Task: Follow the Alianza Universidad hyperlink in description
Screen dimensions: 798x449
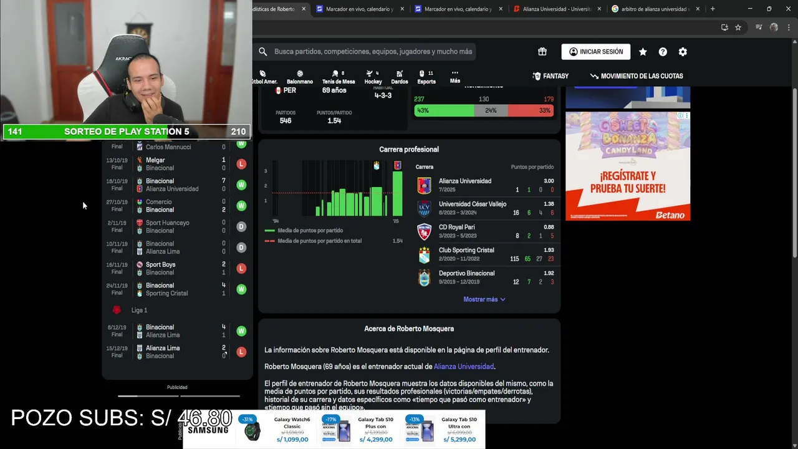Action: [464, 367]
